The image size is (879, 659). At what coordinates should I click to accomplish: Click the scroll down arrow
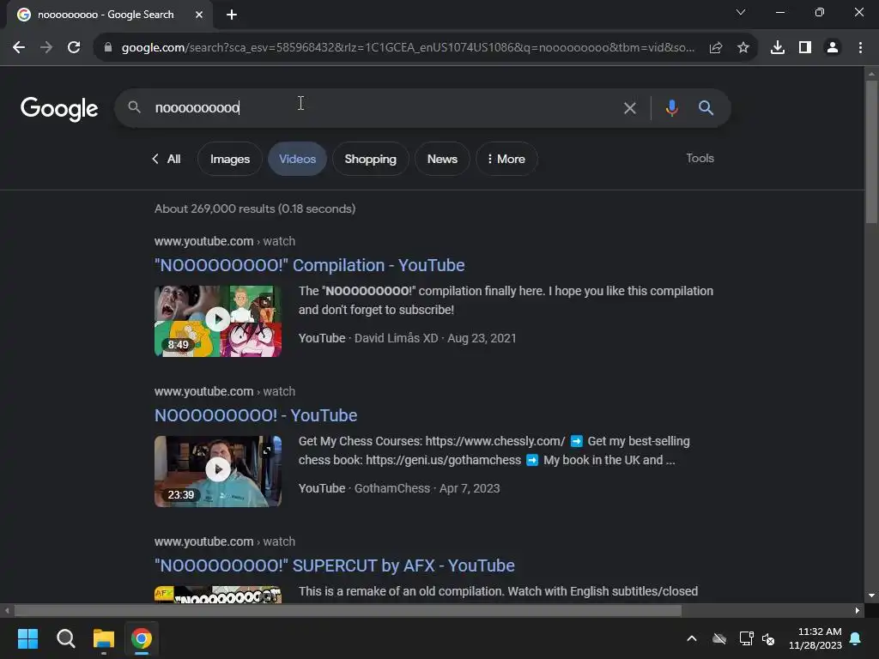(871, 596)
